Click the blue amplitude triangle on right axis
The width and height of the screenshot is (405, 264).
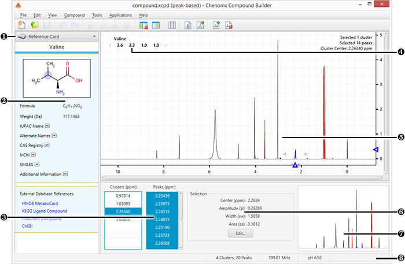(x=375, y=150)
